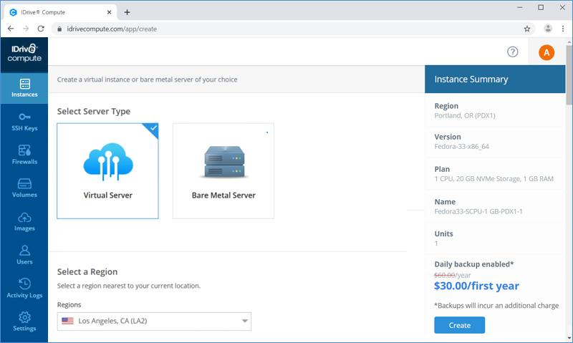Open Settings in the sidebar

click(x=24, y=322)
